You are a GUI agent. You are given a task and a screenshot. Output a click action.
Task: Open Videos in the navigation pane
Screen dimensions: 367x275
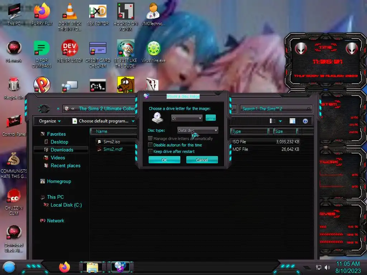pos(58,158)
